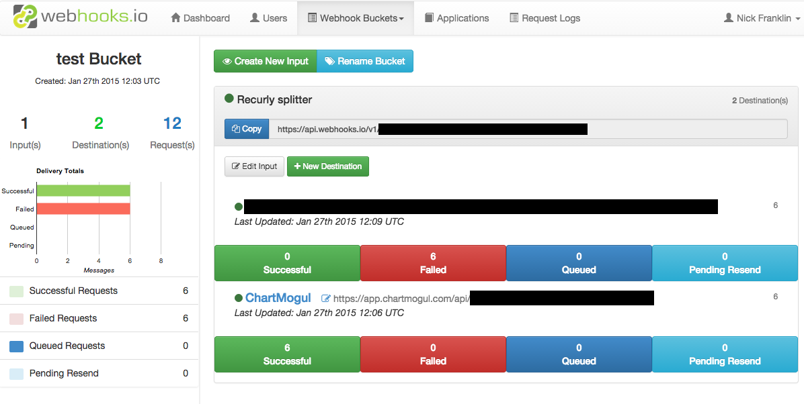Expand the Nick Franklin account menu
The image size is (804, 404).
[762, 18]
